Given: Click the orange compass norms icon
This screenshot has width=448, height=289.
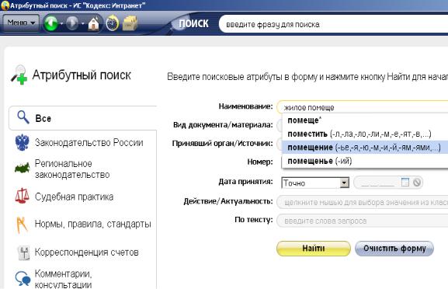Looking at the screenshot, I should click(x=22, y=225).
